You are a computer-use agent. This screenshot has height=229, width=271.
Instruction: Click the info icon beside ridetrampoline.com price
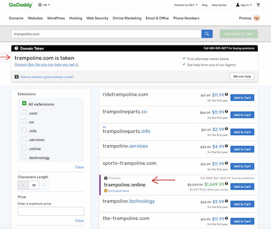[x=227, y=94]
